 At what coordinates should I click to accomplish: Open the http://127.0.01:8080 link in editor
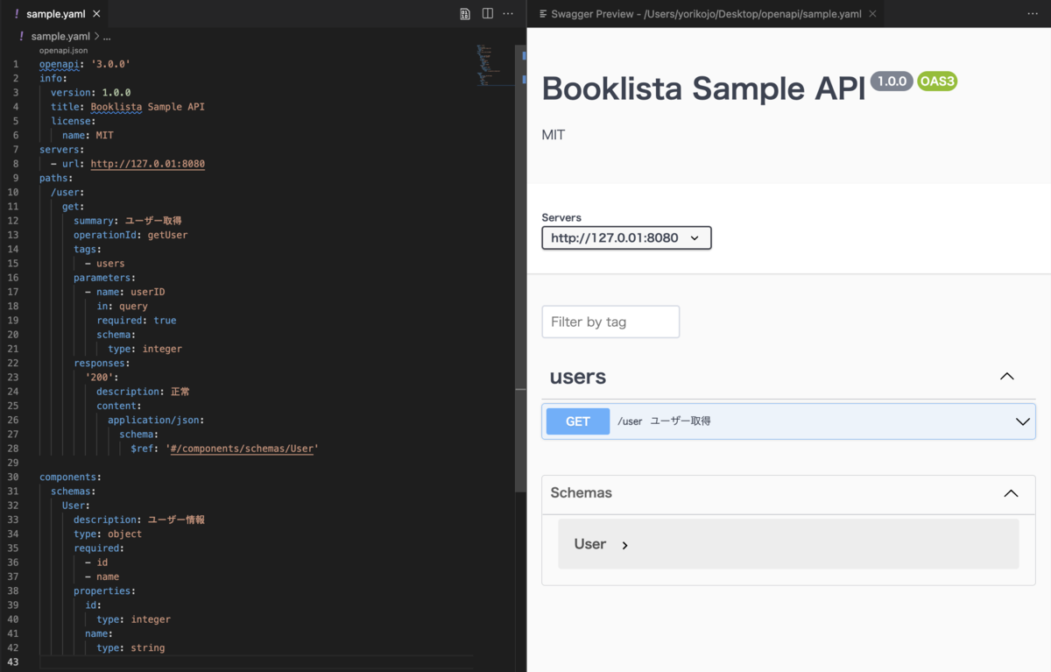(x=148, y=164)
